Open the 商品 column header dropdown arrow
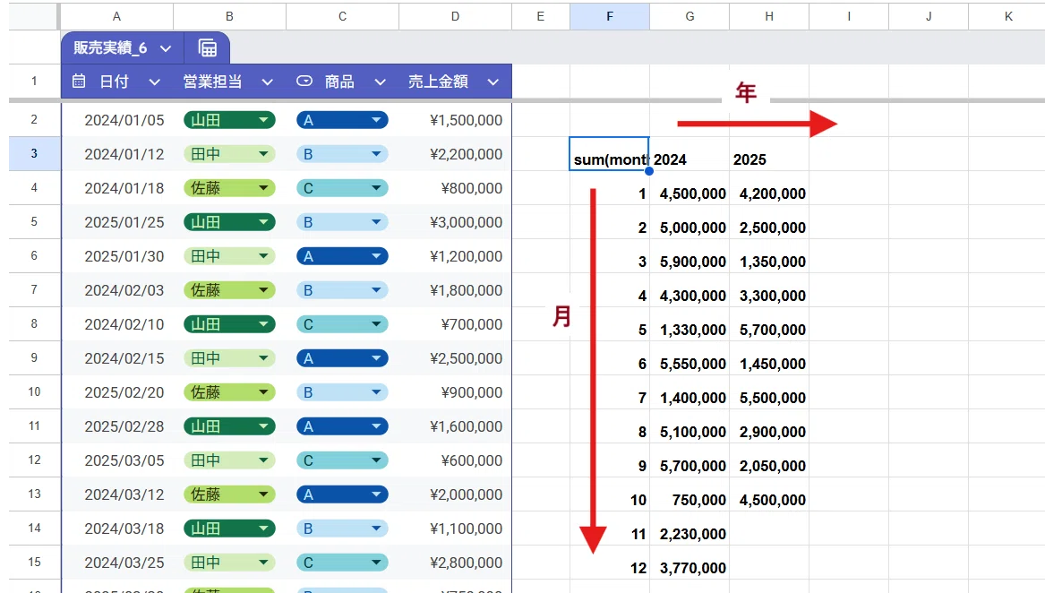 click(380, 82)
